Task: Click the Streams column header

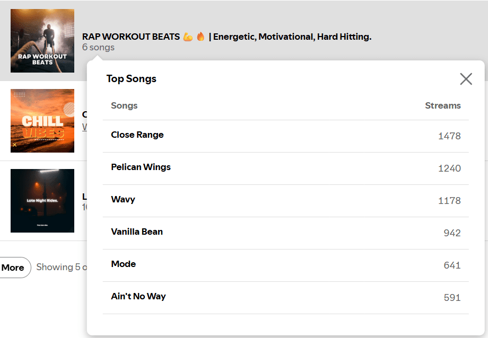Action: pyautogui.click(x=442, y=105)
